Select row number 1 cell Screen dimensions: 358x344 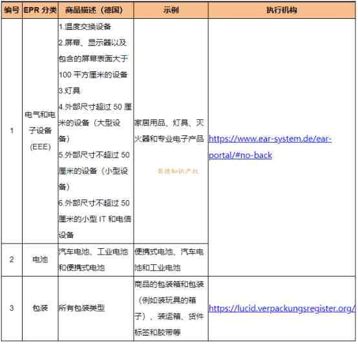[x=12, y=131]
